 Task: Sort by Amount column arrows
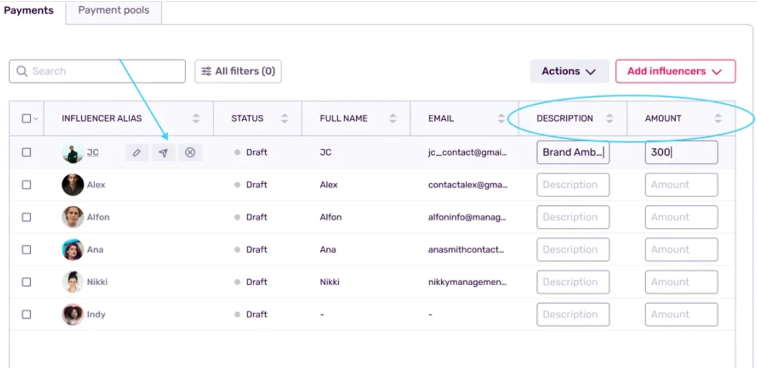tap(718, 118)
